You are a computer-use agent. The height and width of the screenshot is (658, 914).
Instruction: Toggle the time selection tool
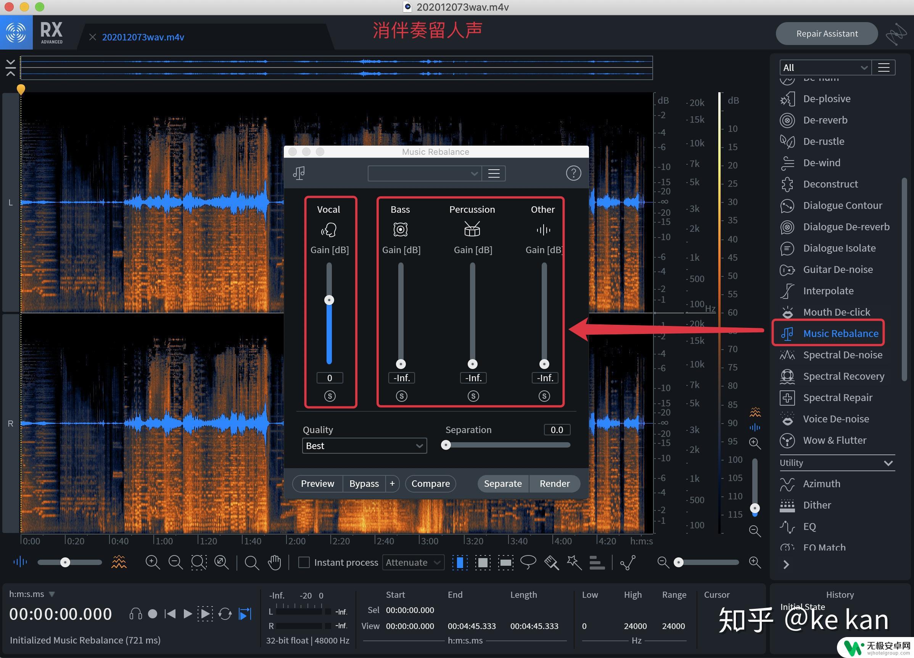click(459, 562)
